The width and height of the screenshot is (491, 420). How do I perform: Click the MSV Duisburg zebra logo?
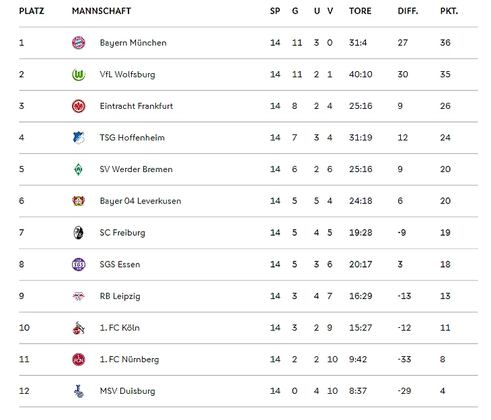pyautogui.click(x=79, y=391)
